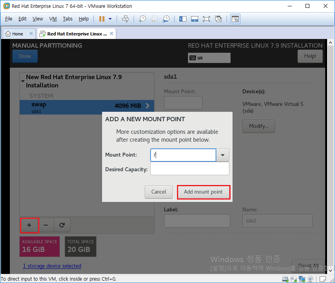Click the Add mount point button
The height and width of the screenshot is (283, 335).
(x=203, y=192)
